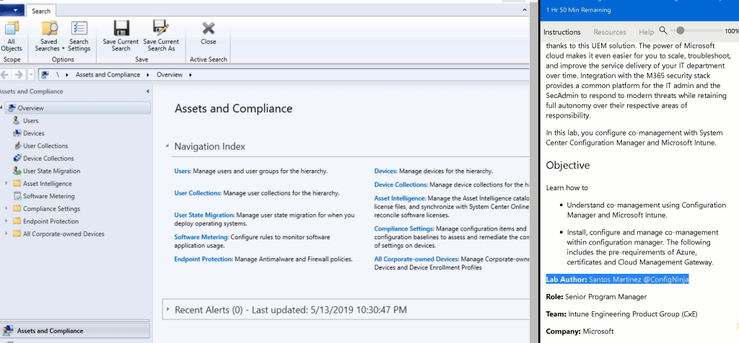This screenshot has width=739, height=343.
Task: Open the Devices node
Action: (33, 133)
